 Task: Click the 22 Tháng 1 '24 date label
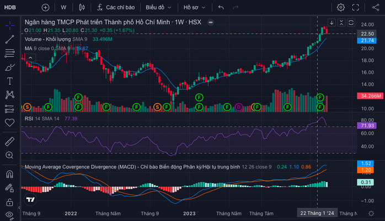[x=317, y=213]
